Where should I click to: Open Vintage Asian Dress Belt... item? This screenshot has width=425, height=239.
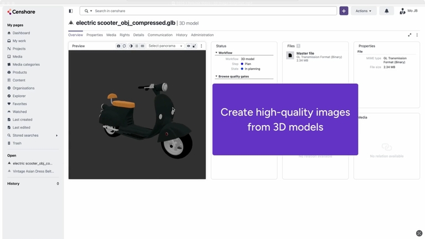(33, 171)
